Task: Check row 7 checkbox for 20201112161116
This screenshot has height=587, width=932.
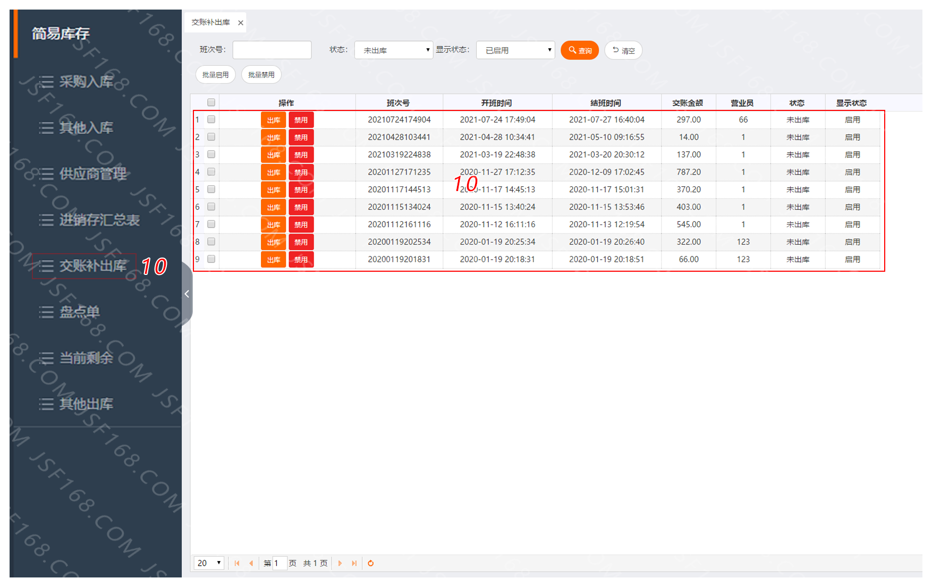Action: (x=211, y=224)
